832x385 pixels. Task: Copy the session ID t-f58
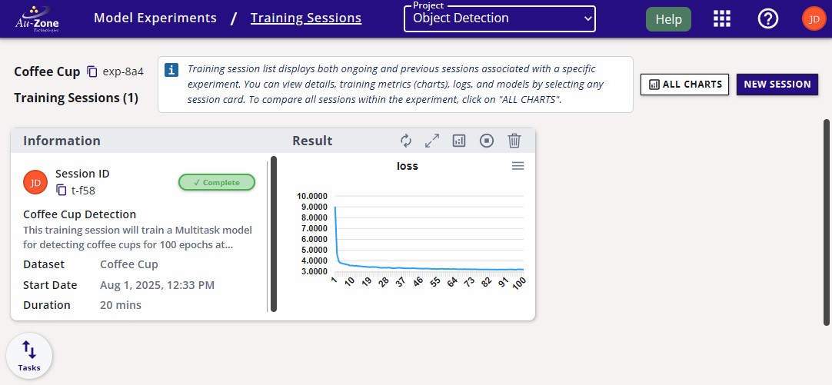(x=62, y=190)
